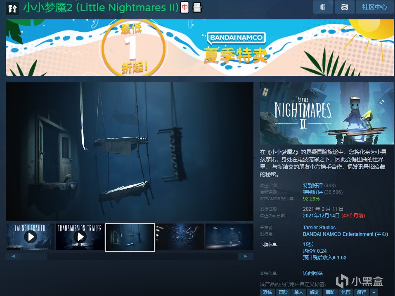This screenshot has width=395, height=296.
Task: Click the Little Nightmares II app icon
Action: click(x=12, y=9)
